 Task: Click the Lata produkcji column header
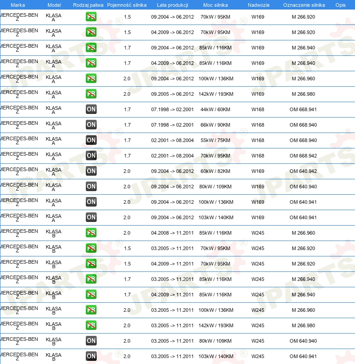click(173, 5)
